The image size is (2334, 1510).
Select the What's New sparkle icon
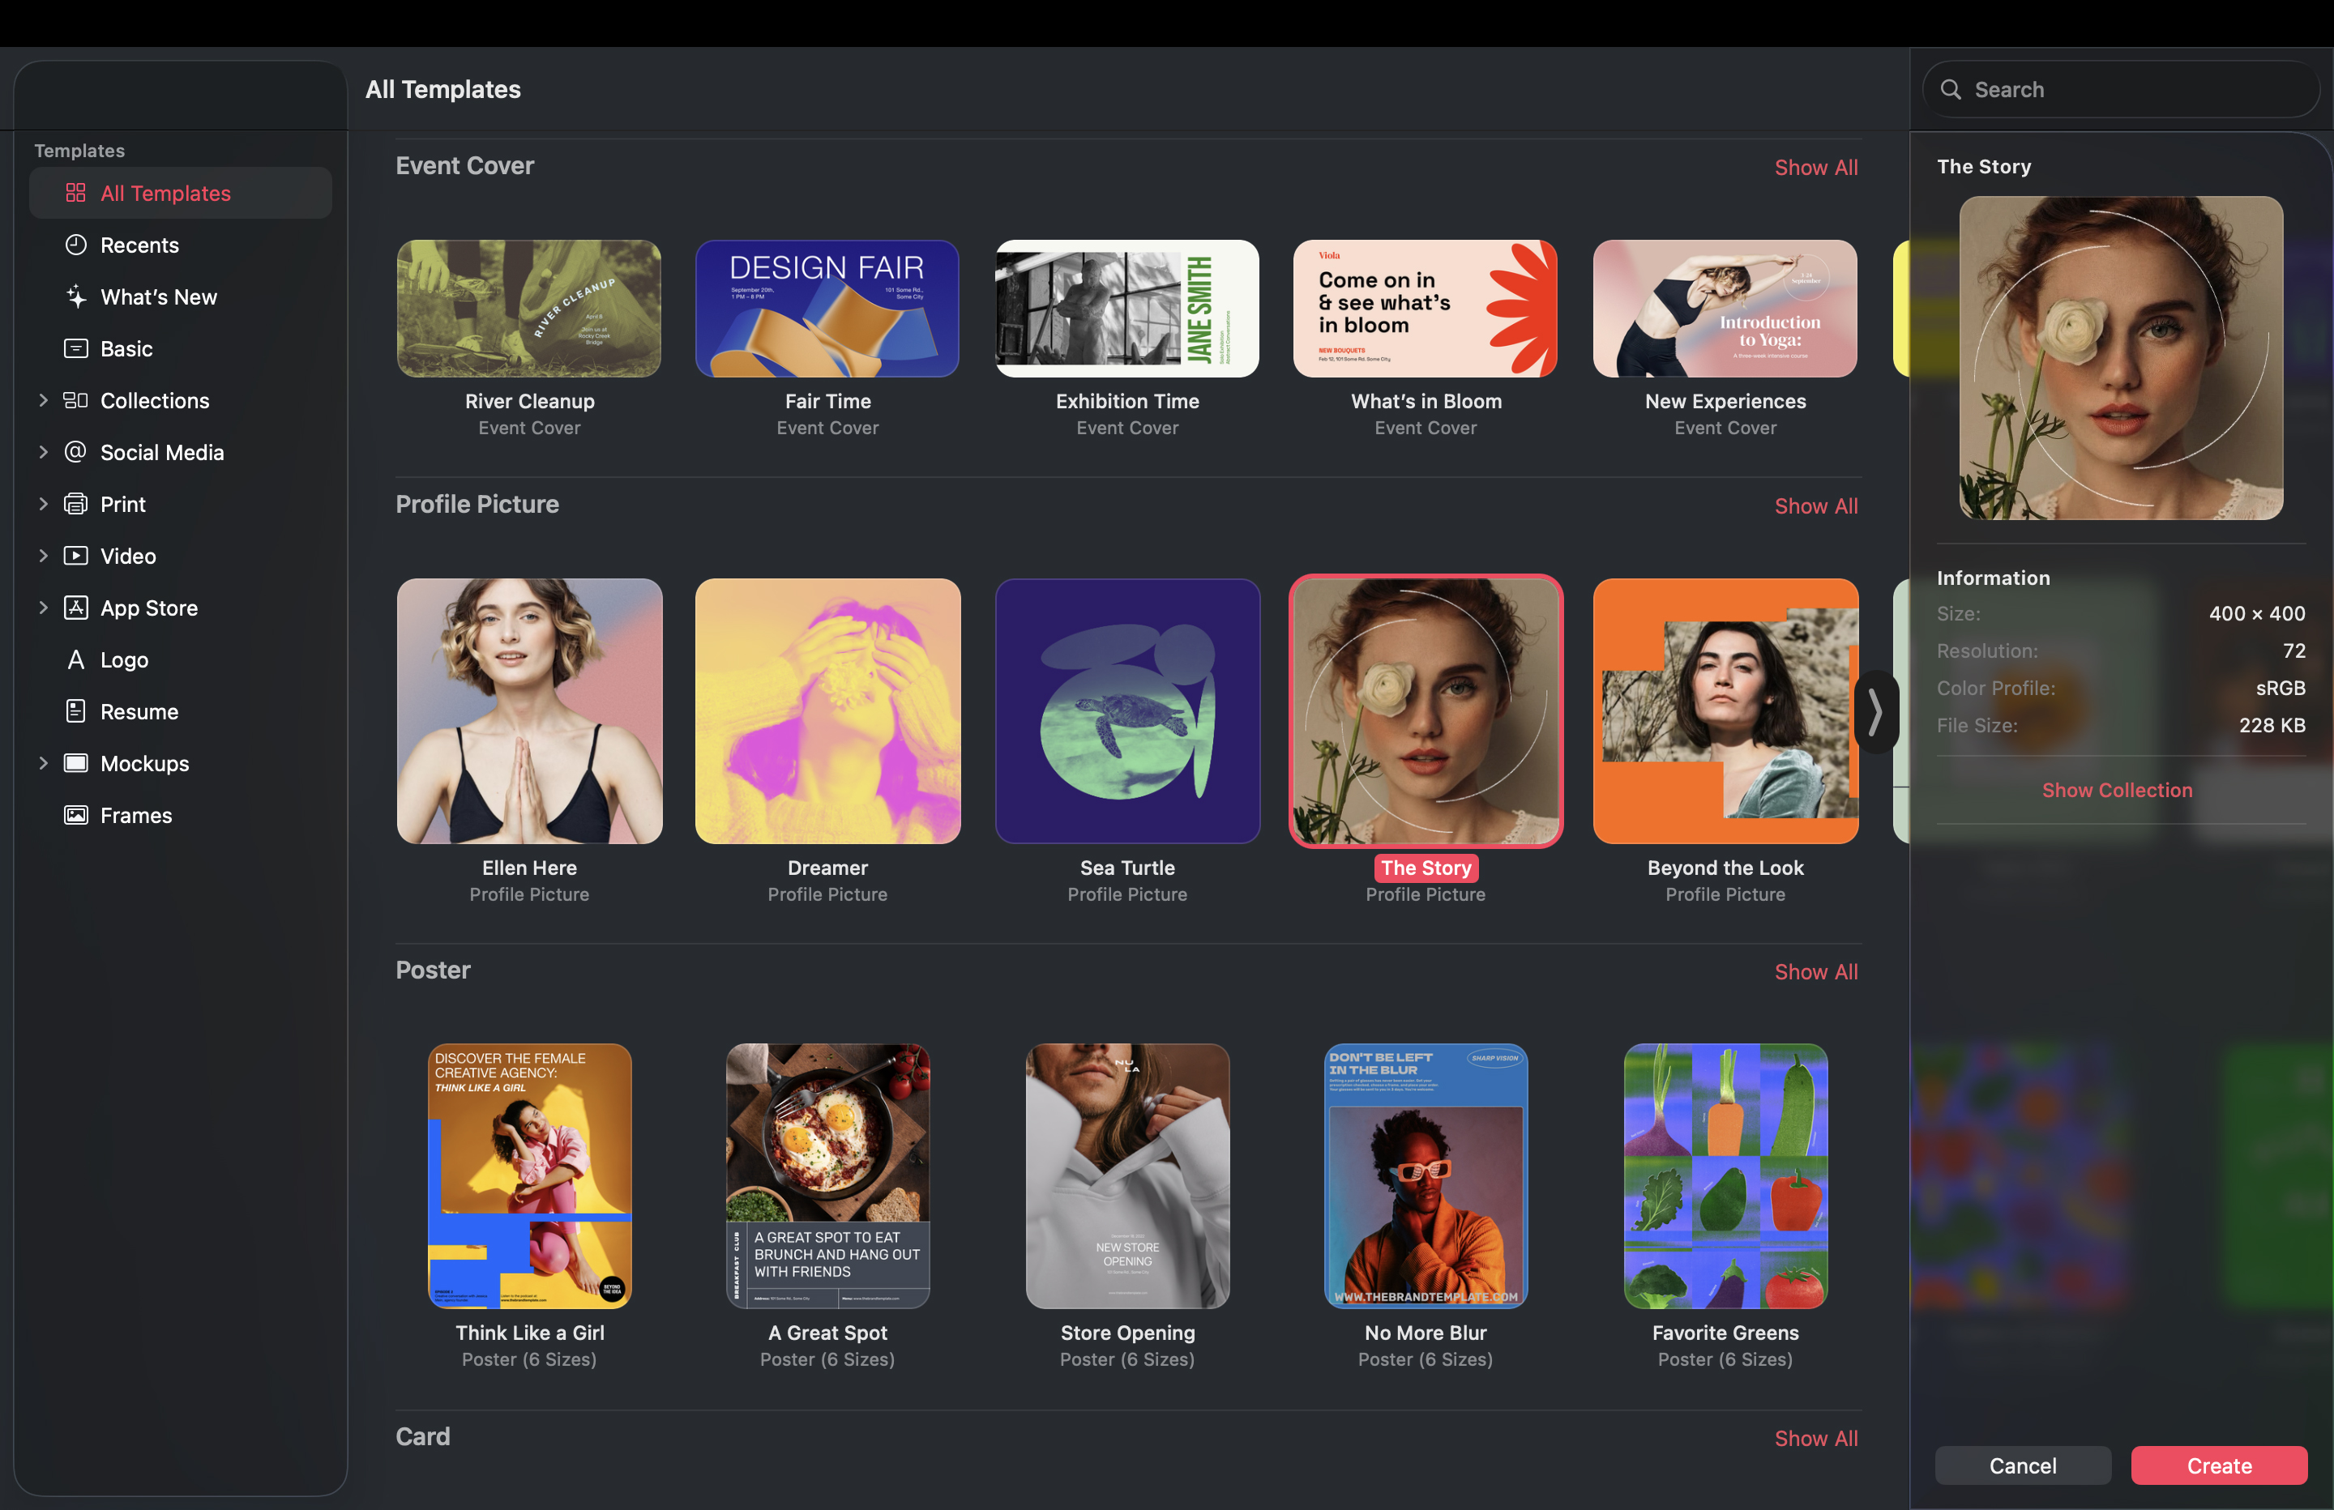point(76,296)
